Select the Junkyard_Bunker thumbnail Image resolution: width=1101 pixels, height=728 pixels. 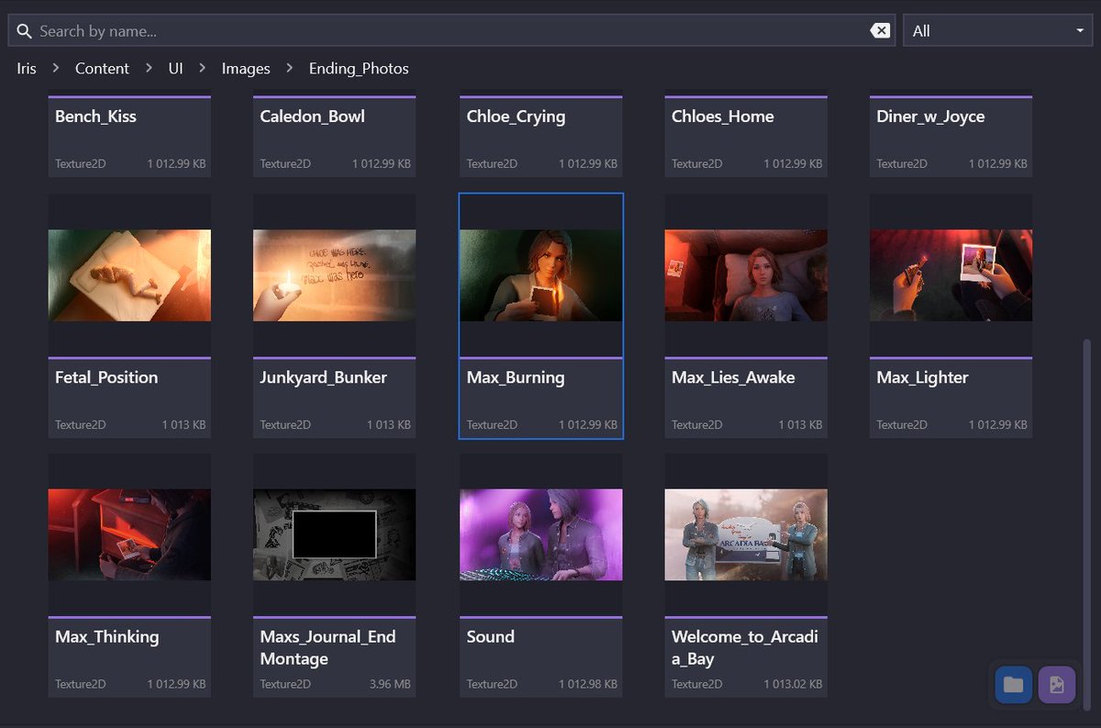334,275
